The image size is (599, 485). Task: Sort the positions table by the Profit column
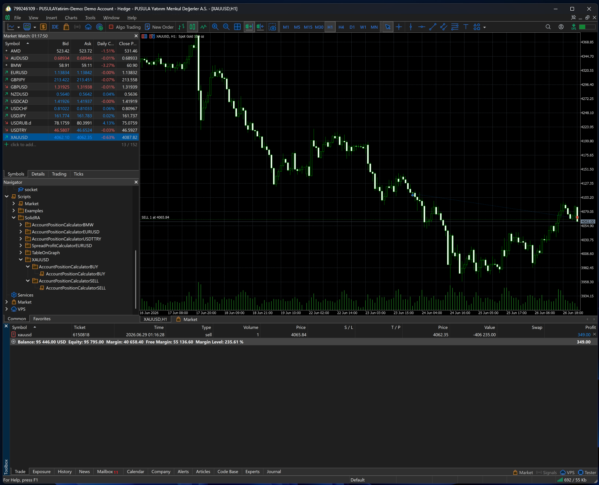click(x=590, y=327)
